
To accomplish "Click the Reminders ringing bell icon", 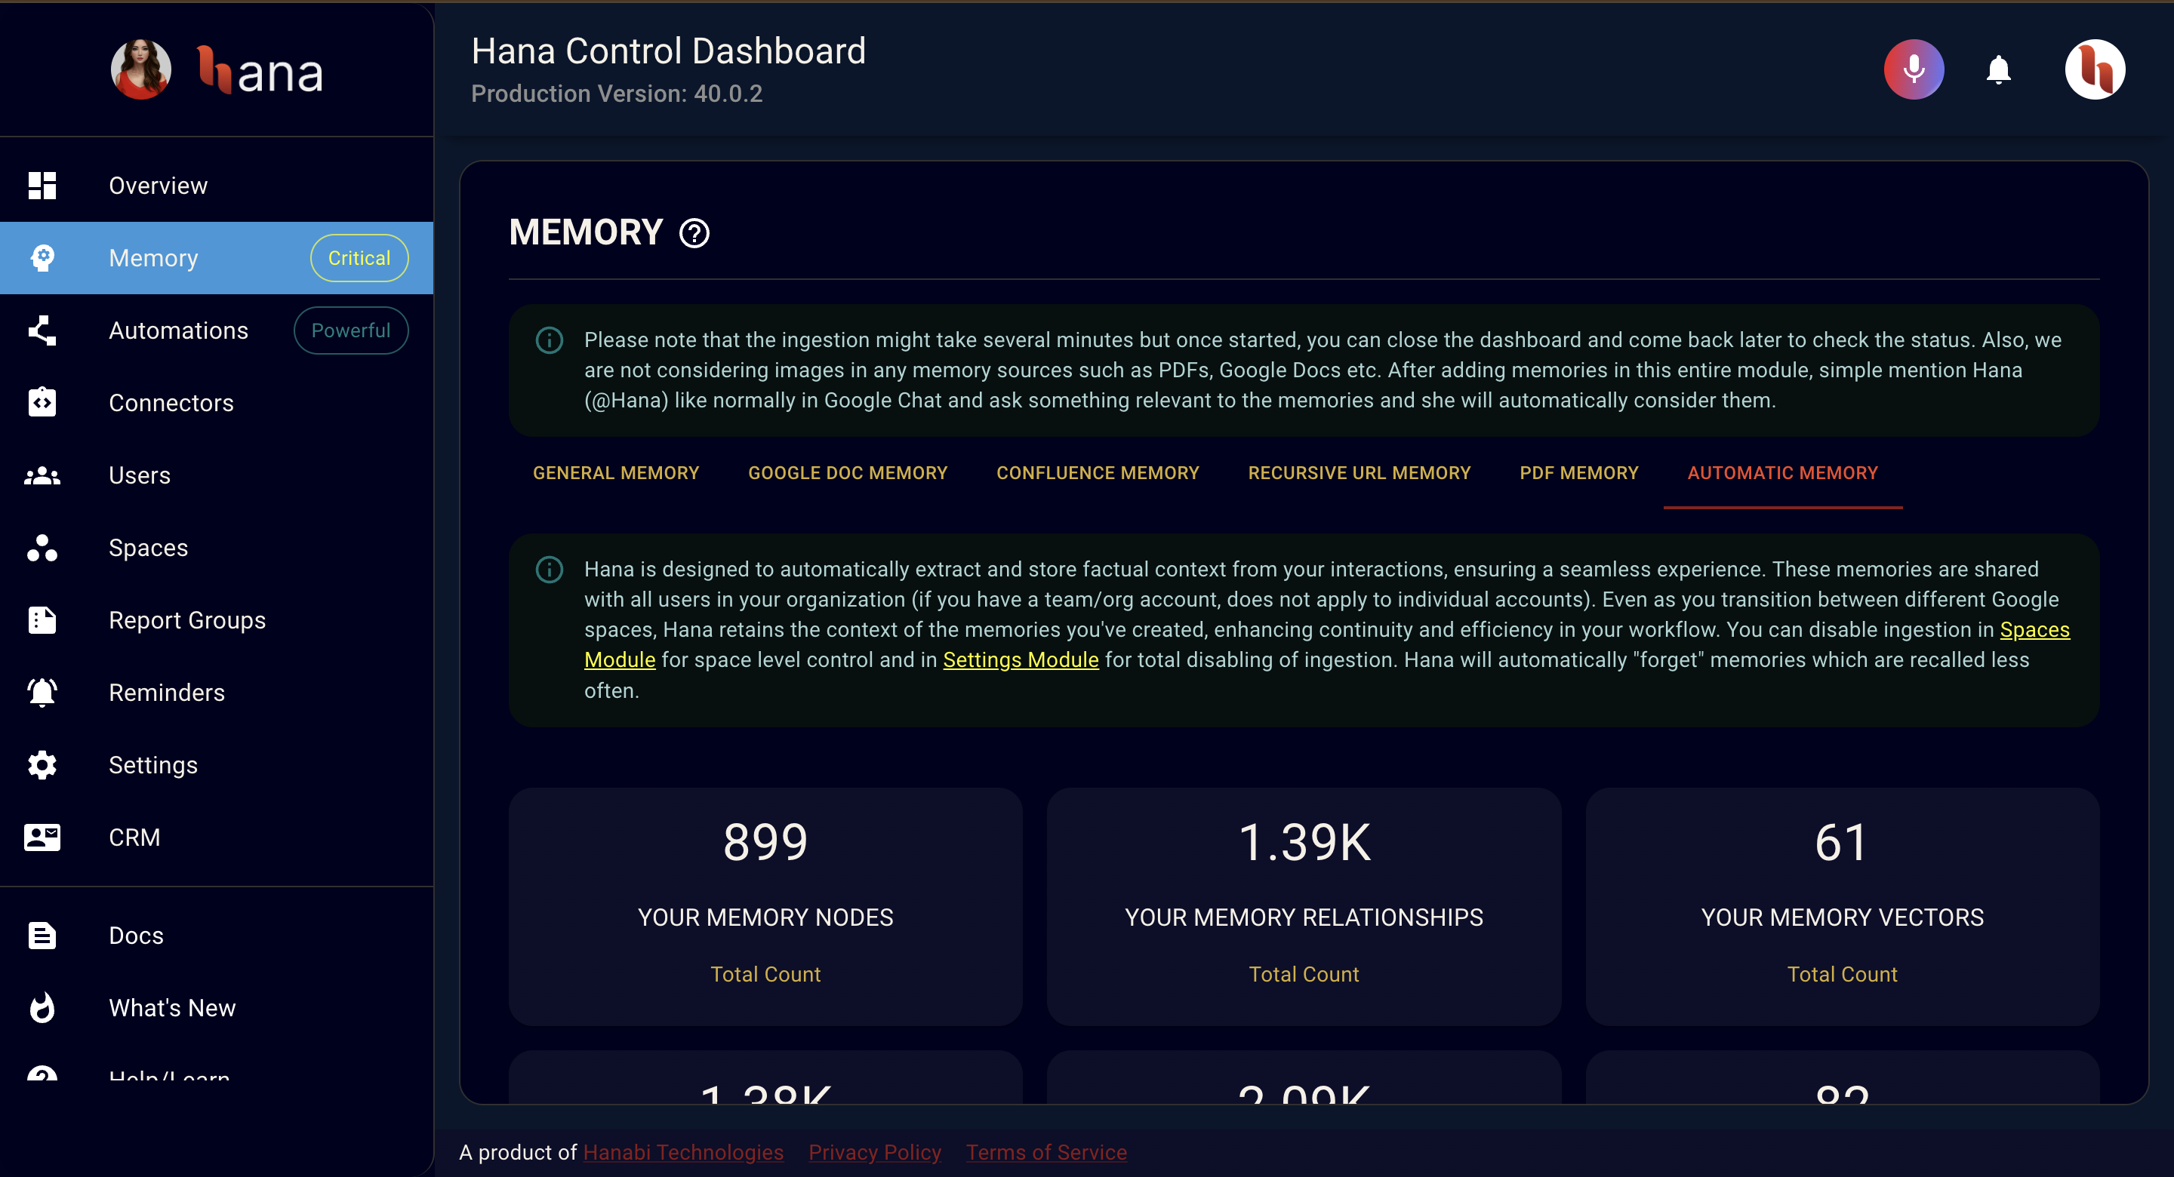I will point(42,693).
